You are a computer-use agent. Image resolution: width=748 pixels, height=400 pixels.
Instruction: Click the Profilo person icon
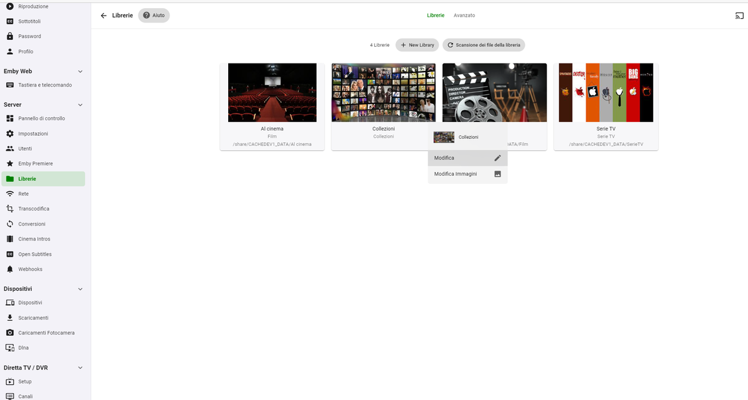10,52
